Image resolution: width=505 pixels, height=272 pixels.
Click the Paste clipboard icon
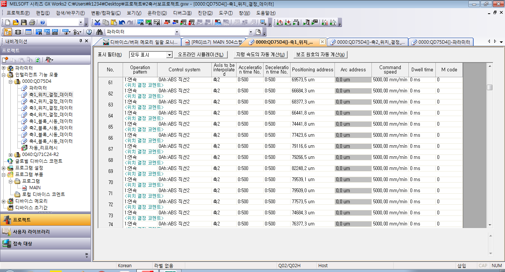coord(113,23)
